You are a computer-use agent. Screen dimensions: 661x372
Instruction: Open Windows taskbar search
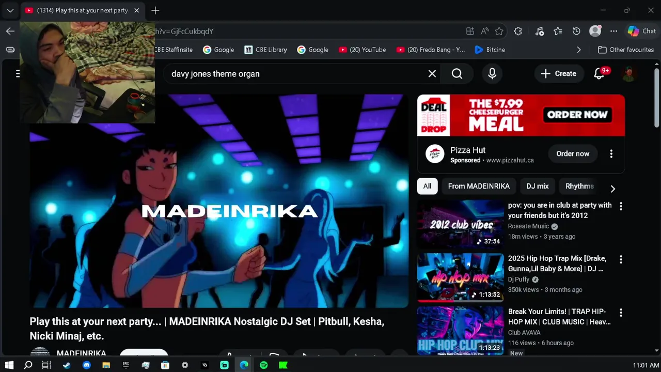[28, 365]
